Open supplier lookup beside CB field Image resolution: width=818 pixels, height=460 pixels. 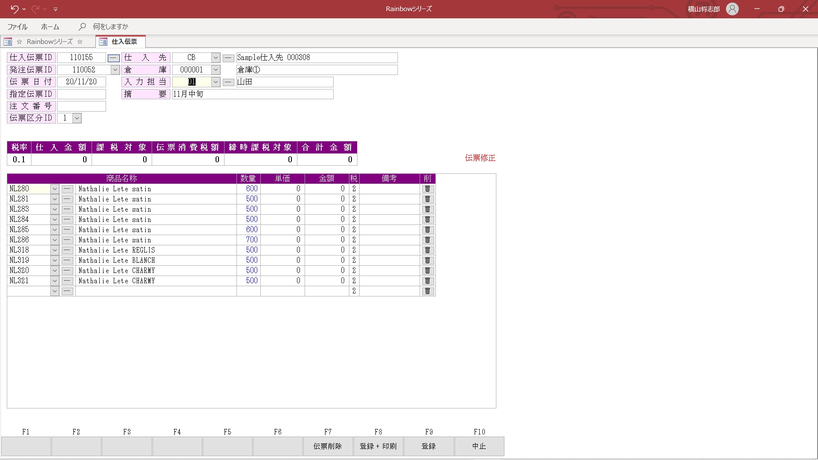tap(228, 58)
